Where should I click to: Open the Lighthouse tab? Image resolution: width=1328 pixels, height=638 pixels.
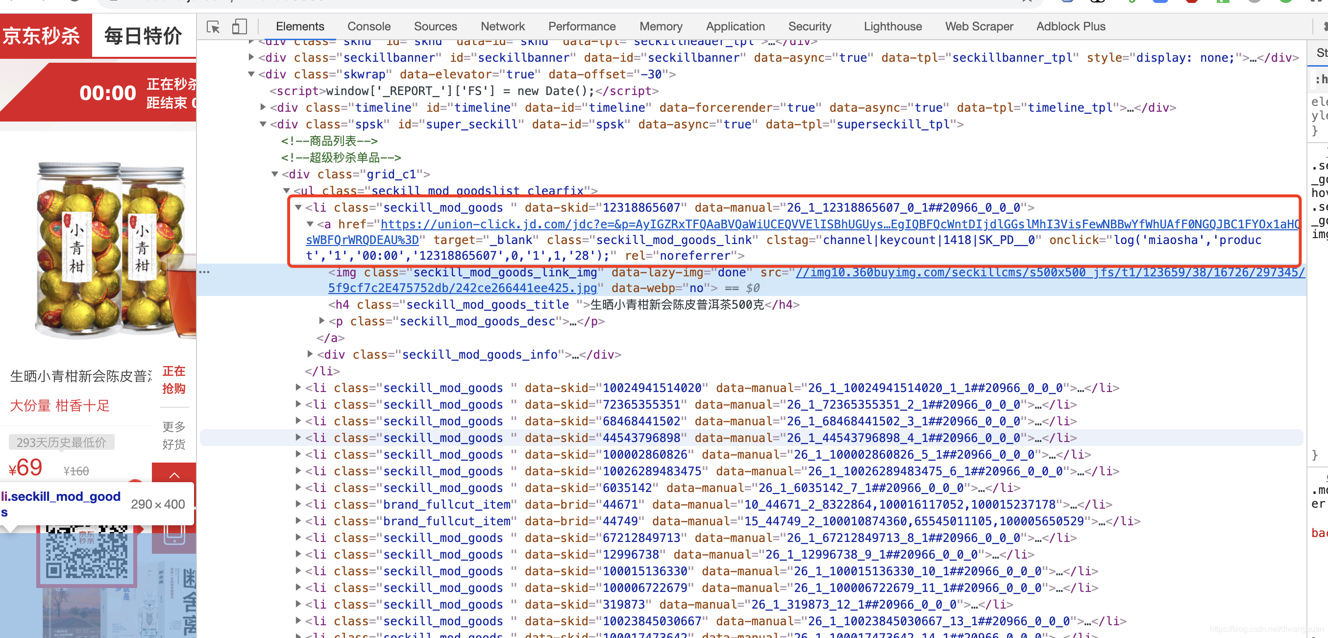[892, 26]
